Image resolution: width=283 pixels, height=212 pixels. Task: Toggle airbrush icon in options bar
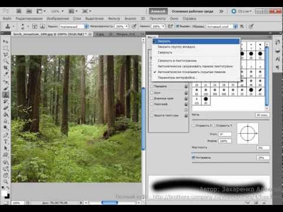tap(170, 26)
